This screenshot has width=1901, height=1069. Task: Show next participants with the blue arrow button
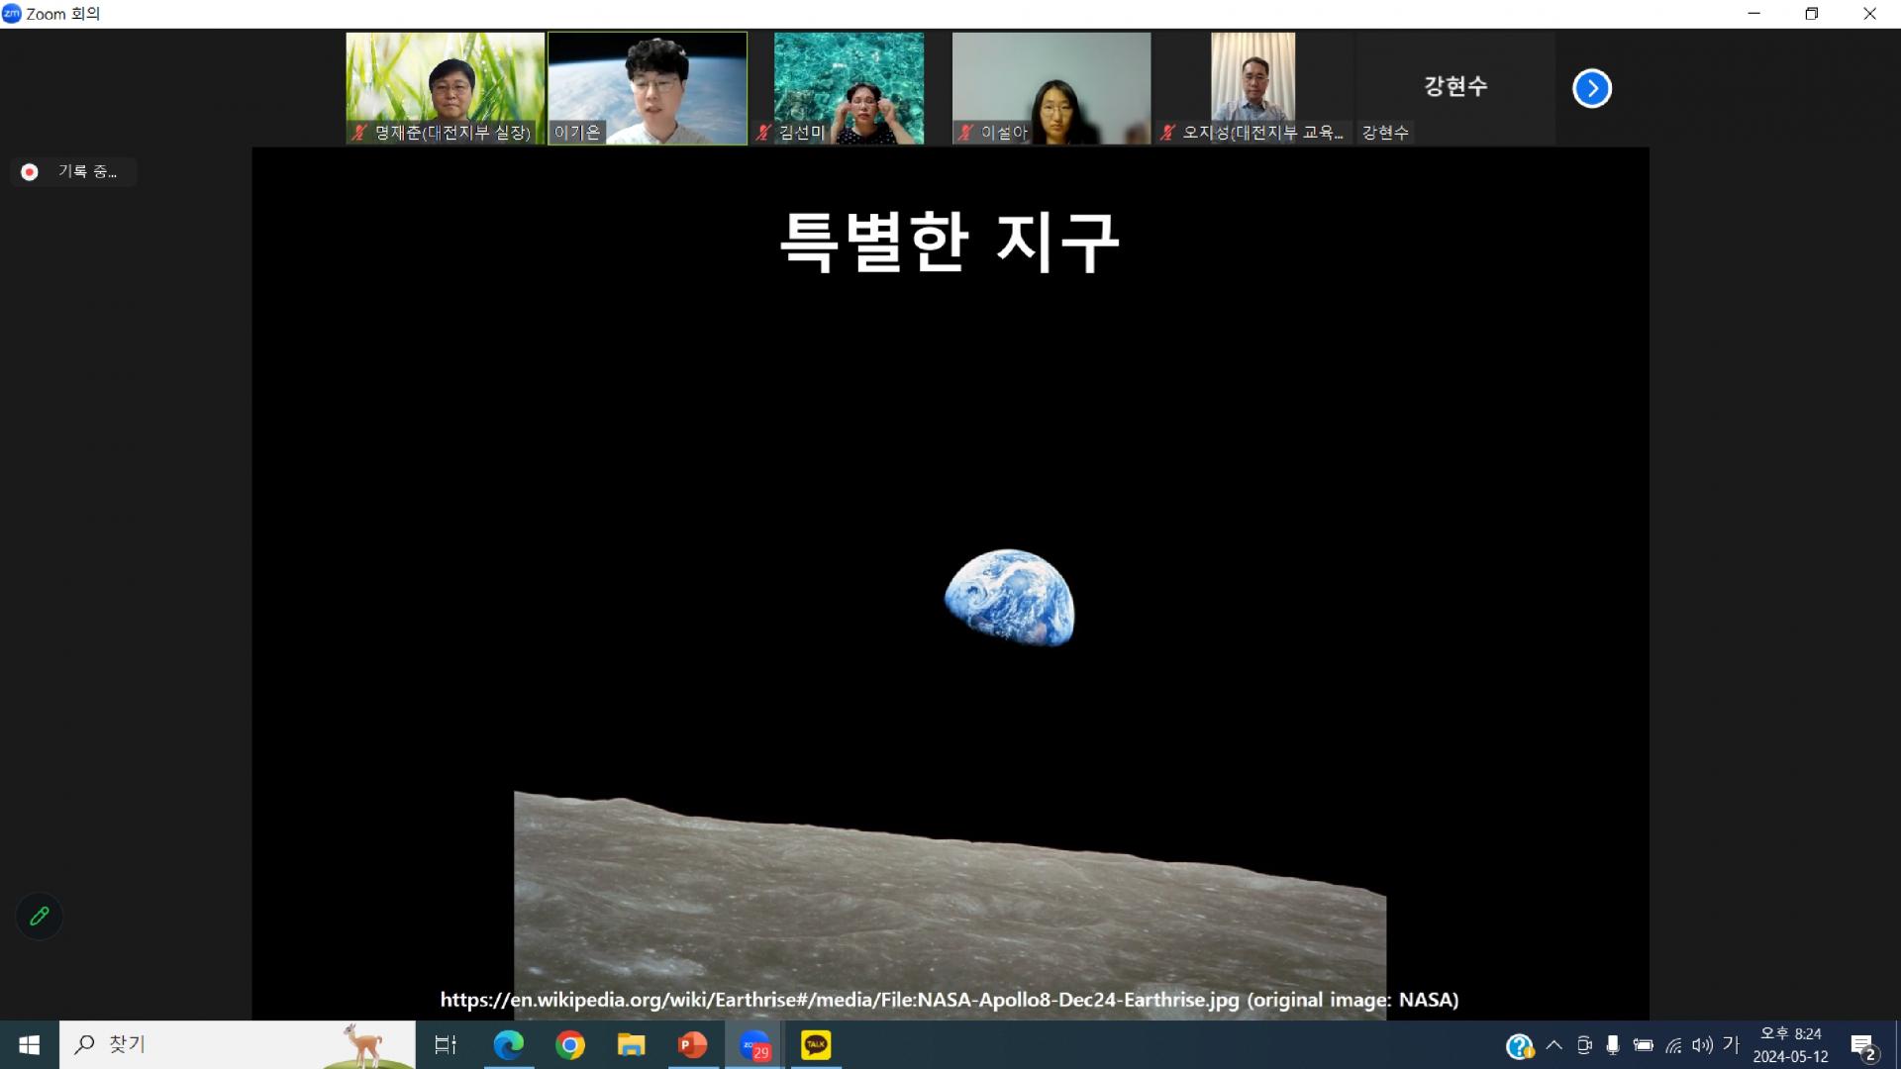coord(1592,88)
